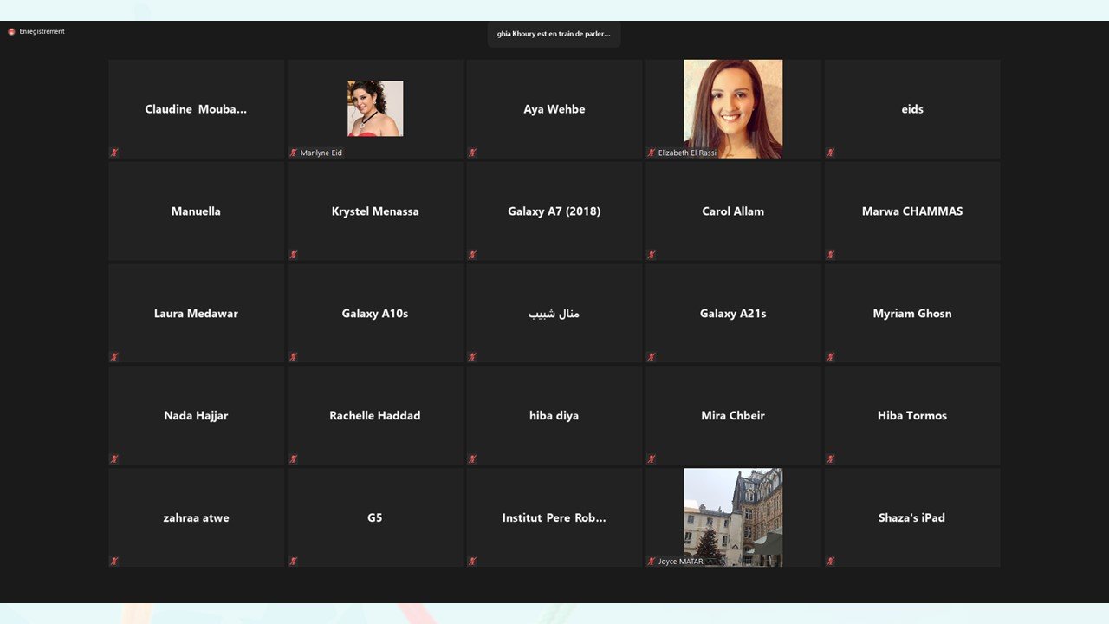Click the red recording indicator icon
This screenshot has width=1109, height=624.
pos(11,32)
